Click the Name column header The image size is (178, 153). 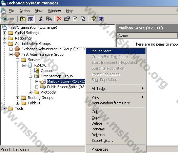[147, 36]
